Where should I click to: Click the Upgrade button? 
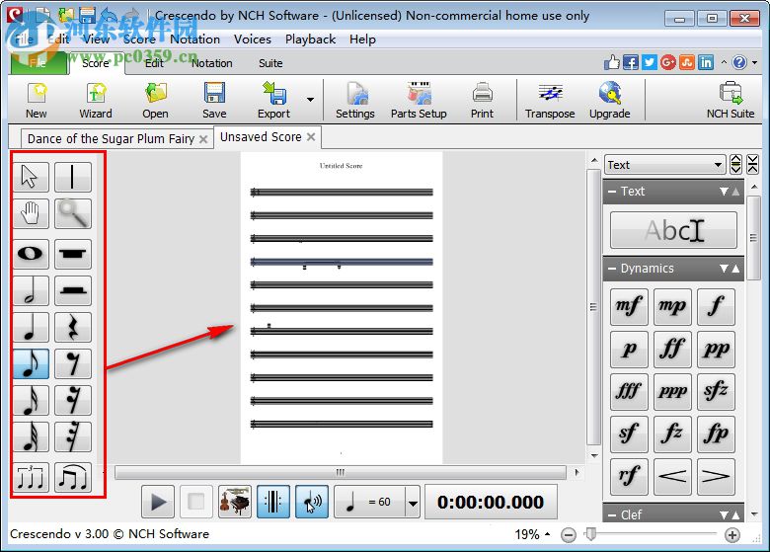(x=610, y=101)
